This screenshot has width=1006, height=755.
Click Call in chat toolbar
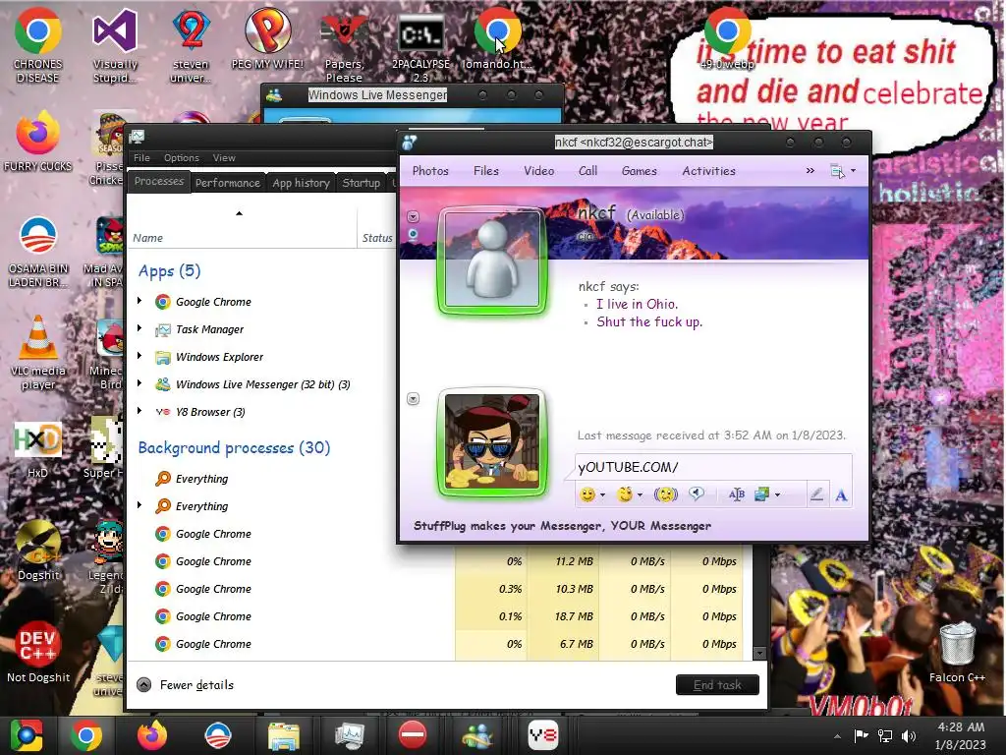point(587,171)
